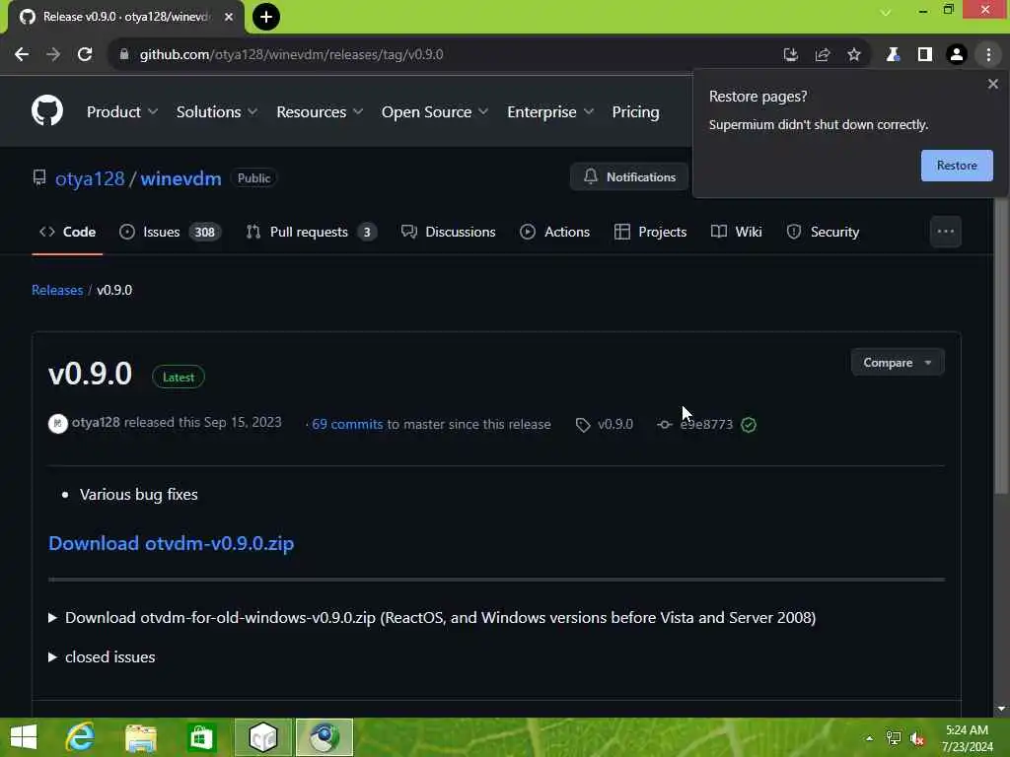The image size is (1010, 757).
Task: Click the GitHub logo in the header
Action: pos(47,110)
